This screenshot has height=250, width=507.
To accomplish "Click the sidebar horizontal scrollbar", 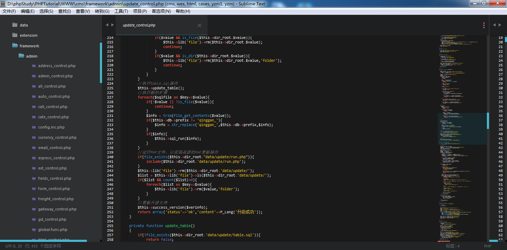I will [x=43, y=241].
